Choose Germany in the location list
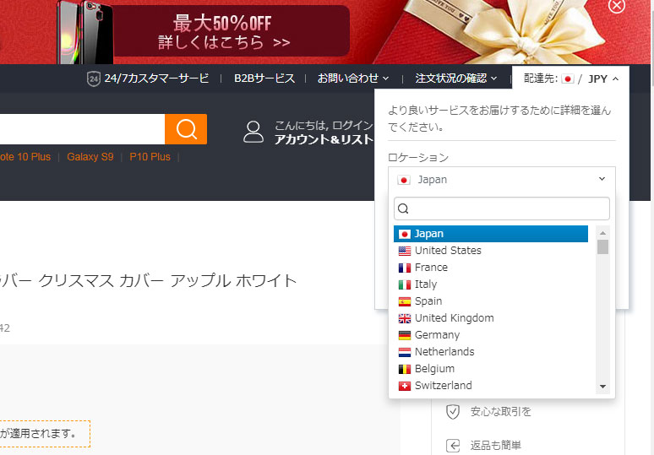Screen dimensions: 654x455 [x=437, y=335]
